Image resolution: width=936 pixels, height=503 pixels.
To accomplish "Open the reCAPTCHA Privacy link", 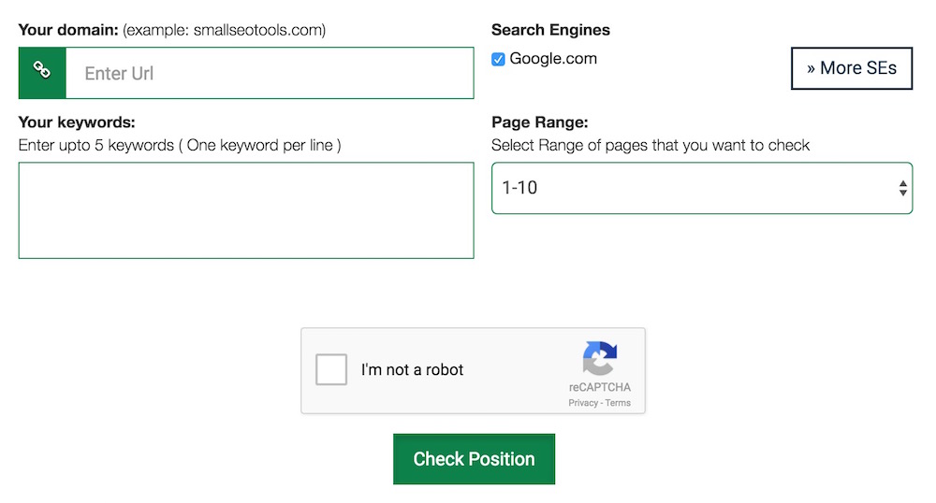I will [x=582, y=403].
